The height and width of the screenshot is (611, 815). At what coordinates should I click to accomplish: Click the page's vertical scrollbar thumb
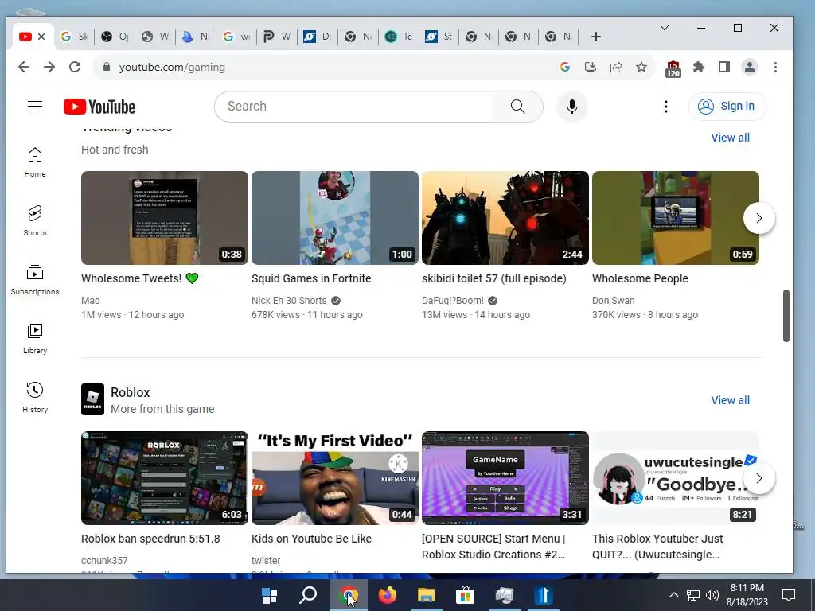pos(786,316)
